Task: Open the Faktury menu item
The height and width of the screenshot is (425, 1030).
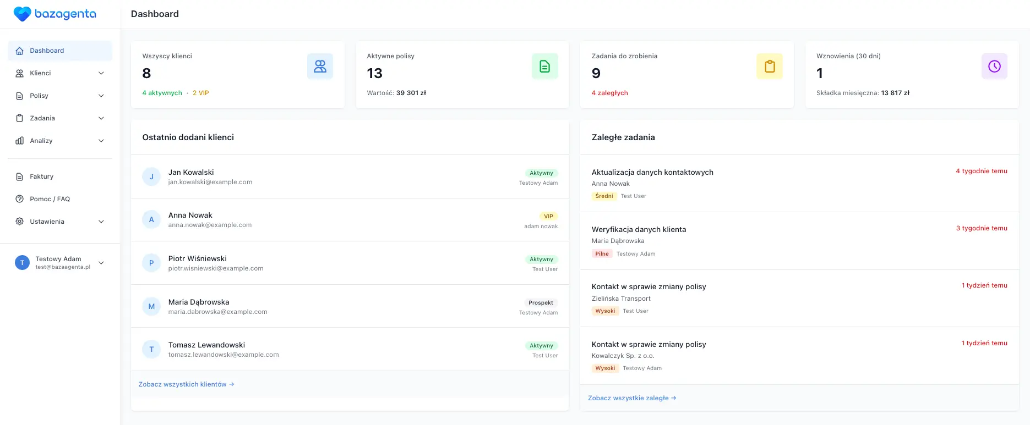Action: click(42, 176)
